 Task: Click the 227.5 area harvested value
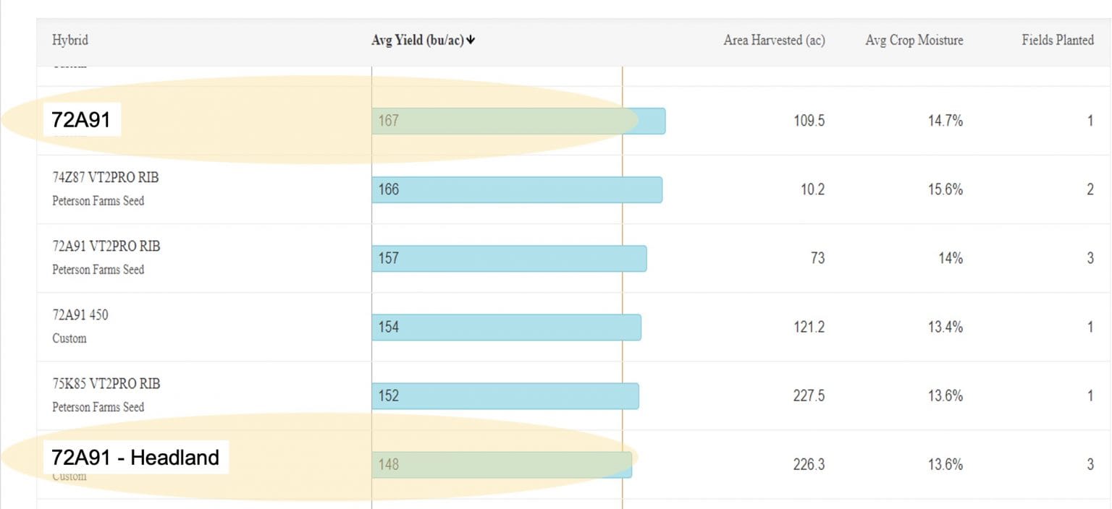(809, 395)
